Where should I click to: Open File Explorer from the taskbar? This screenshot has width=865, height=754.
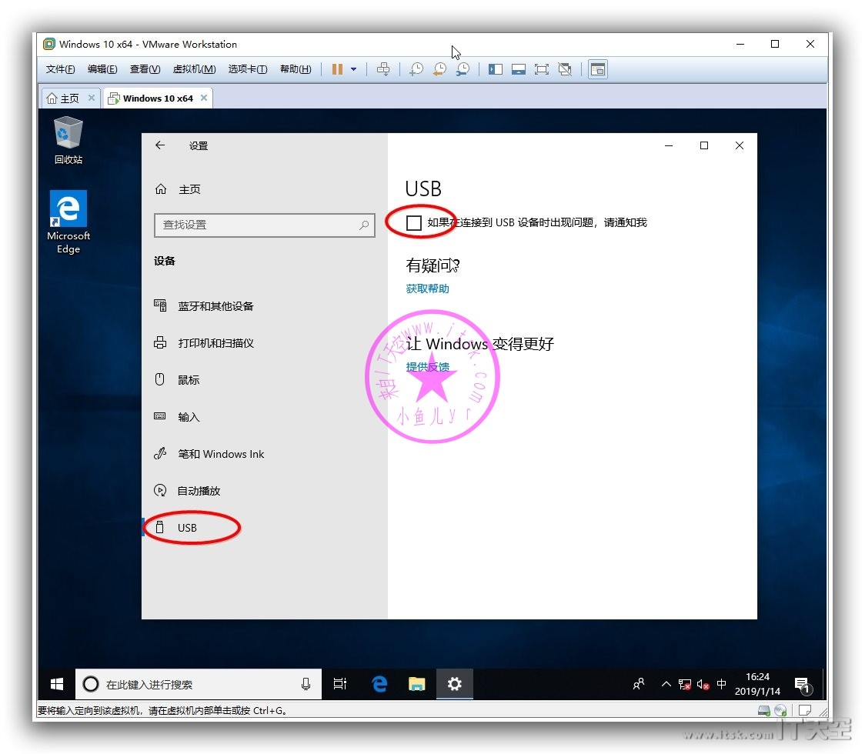416,685
